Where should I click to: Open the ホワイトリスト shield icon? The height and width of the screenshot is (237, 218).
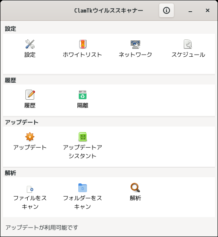(83, 44)
